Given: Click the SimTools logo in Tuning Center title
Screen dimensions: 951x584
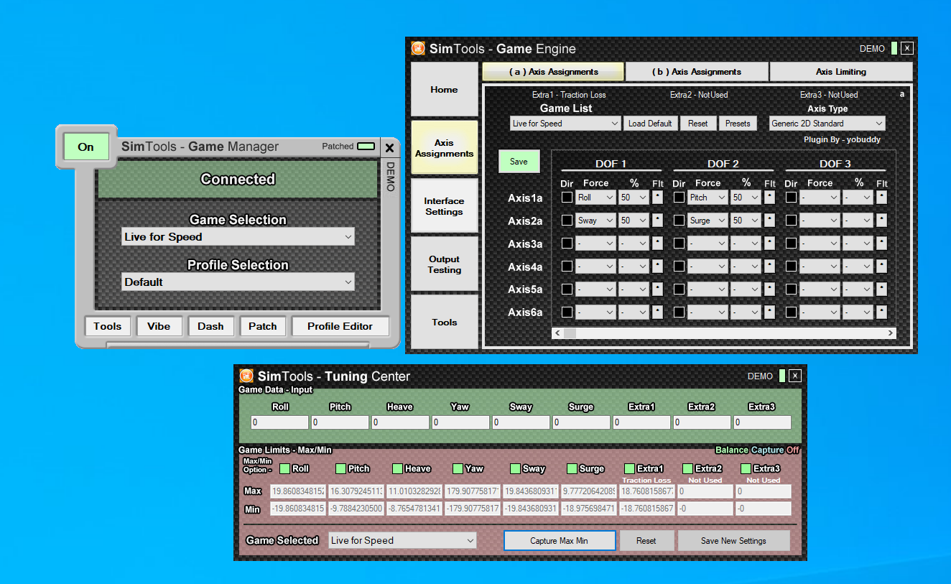Looking at the screenshot, I should (x=246, y=376).
